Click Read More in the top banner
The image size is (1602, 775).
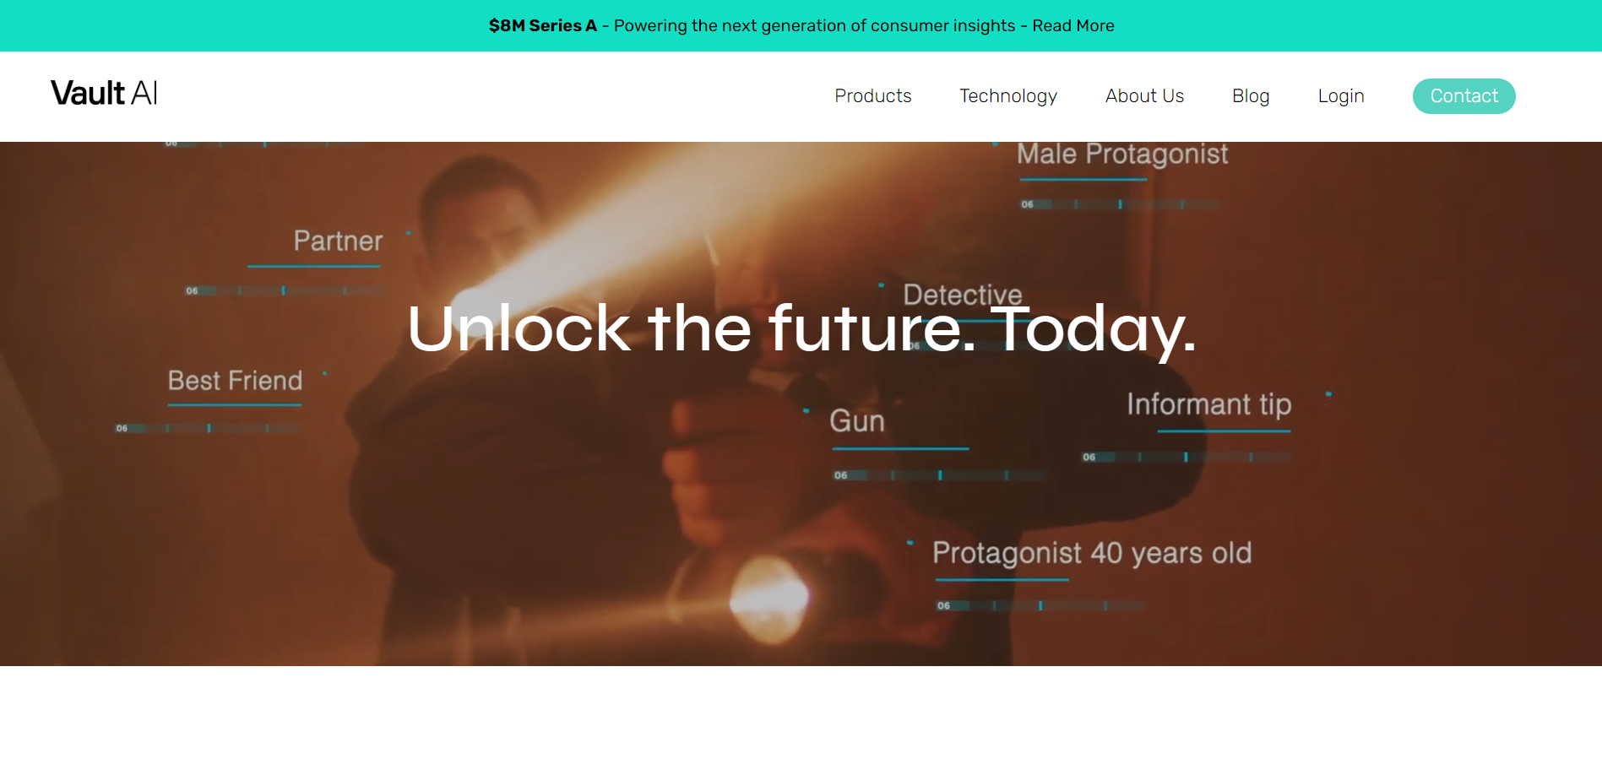point(1073,25)
